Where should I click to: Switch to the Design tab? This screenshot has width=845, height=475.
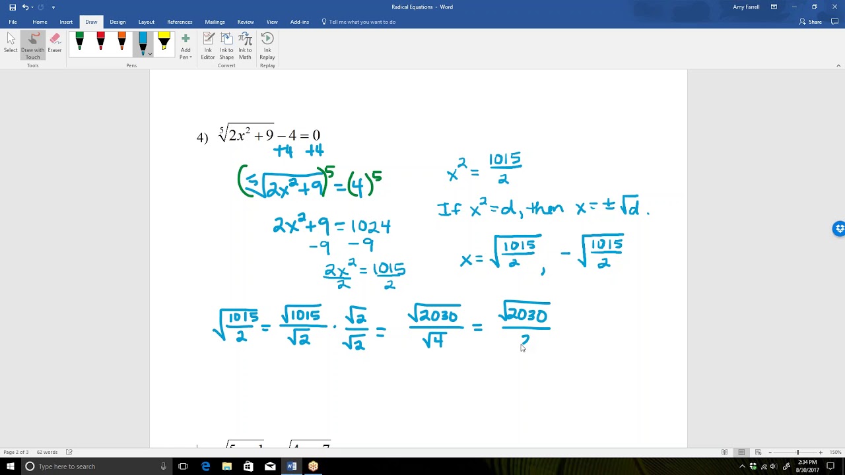(118, 22)
